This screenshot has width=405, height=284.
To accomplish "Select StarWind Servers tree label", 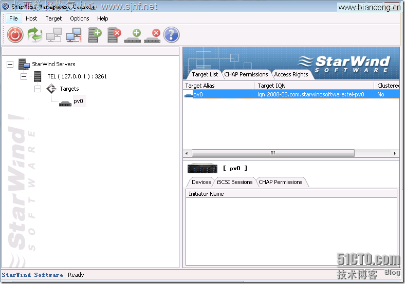I will (53, 64).
